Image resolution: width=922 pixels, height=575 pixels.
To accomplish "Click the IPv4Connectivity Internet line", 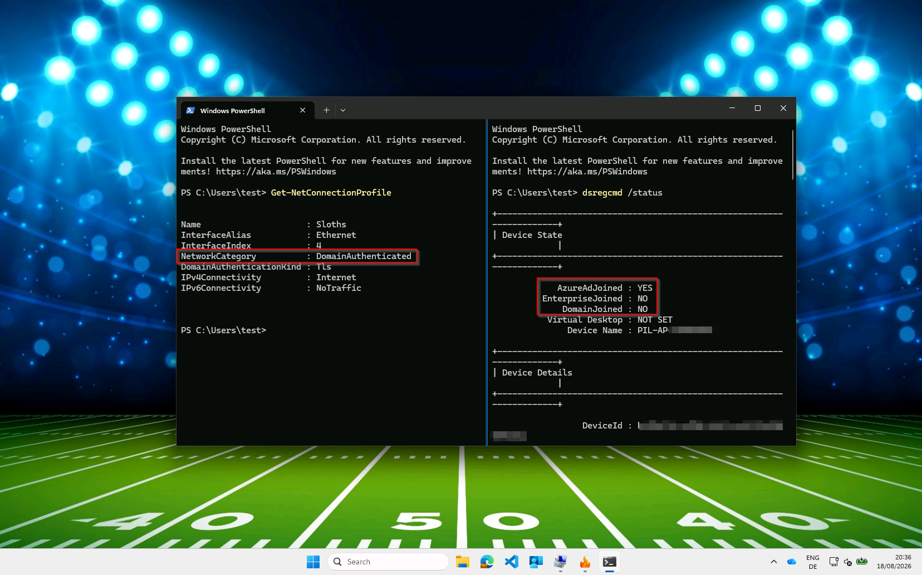I will pyautogui.click(x=268, y=277).
